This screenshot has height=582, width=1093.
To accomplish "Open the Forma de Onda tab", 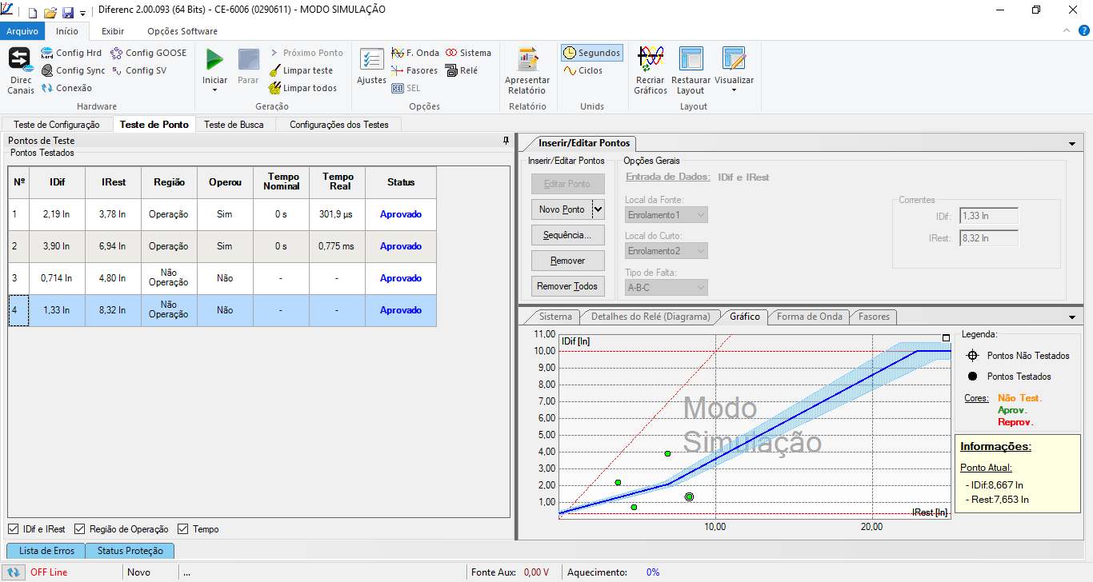I will point(809,317).
